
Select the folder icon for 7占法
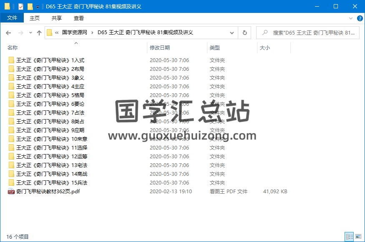click(x=11, y=113)
